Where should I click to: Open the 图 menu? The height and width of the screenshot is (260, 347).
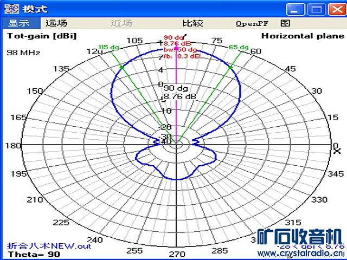click(x=285, y=23)
